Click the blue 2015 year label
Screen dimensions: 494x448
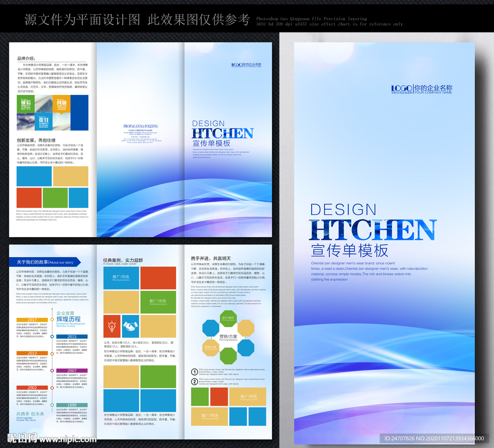coord(72,337)
